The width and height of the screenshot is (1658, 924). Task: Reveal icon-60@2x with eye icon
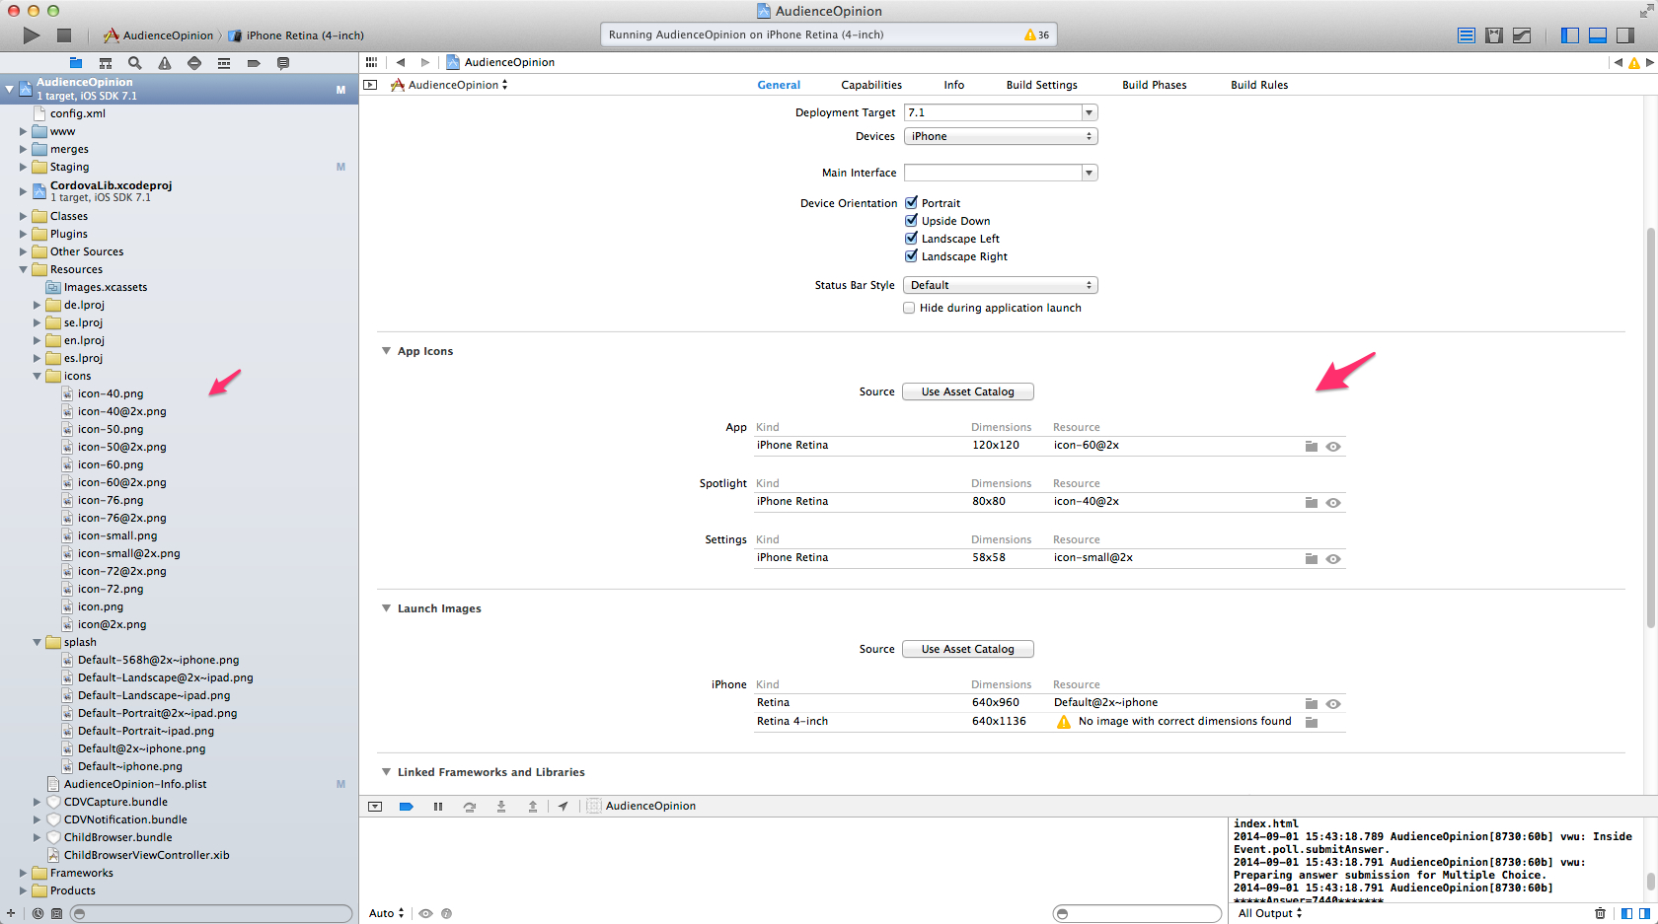1333,447
